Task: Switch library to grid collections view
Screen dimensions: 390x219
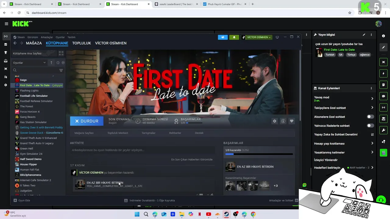Action: (61, 53)
